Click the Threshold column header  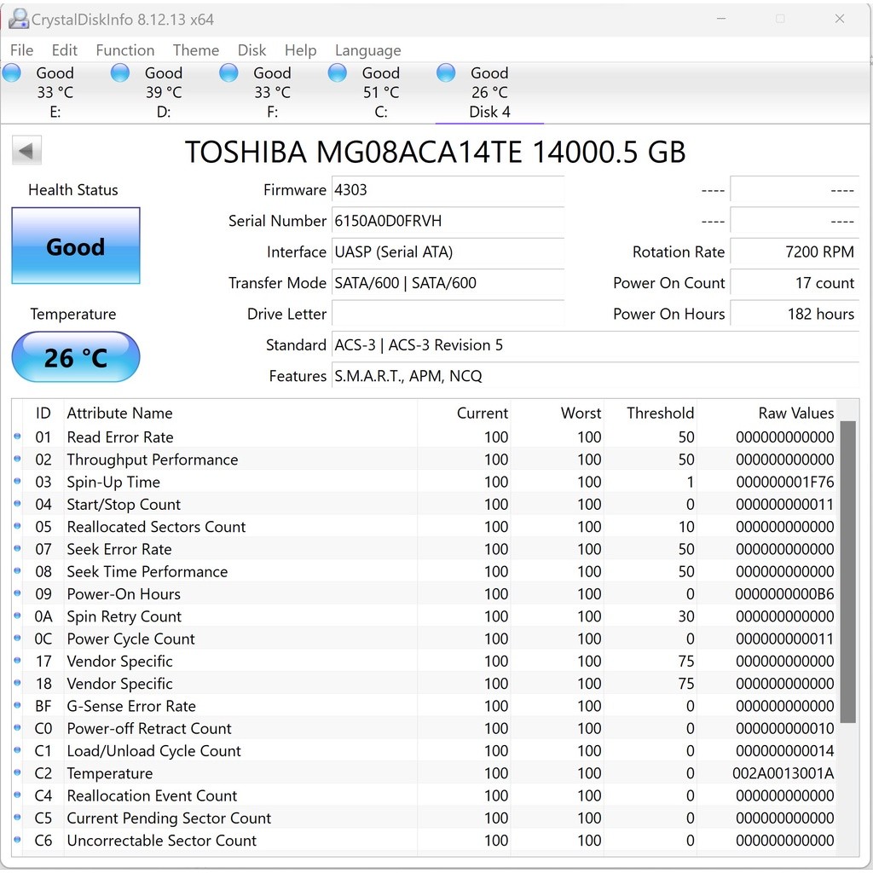coord(661,413)
